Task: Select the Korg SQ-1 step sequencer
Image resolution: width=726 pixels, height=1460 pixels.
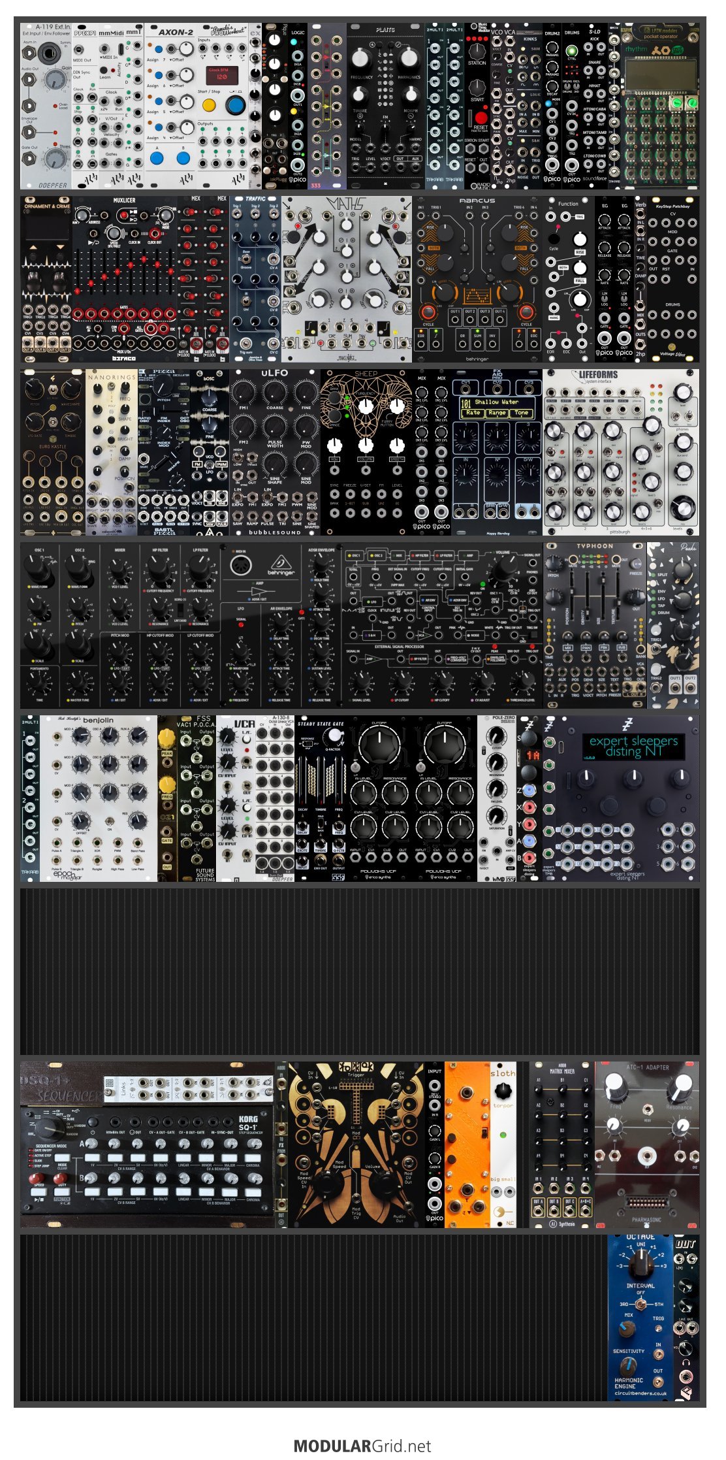Action: 147,1144
